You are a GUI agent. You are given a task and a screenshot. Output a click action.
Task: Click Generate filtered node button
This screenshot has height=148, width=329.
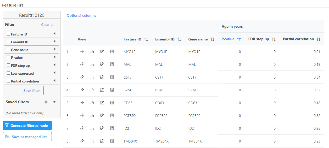27,126
